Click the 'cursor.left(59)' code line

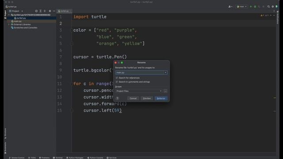click(x=102, y=110)
